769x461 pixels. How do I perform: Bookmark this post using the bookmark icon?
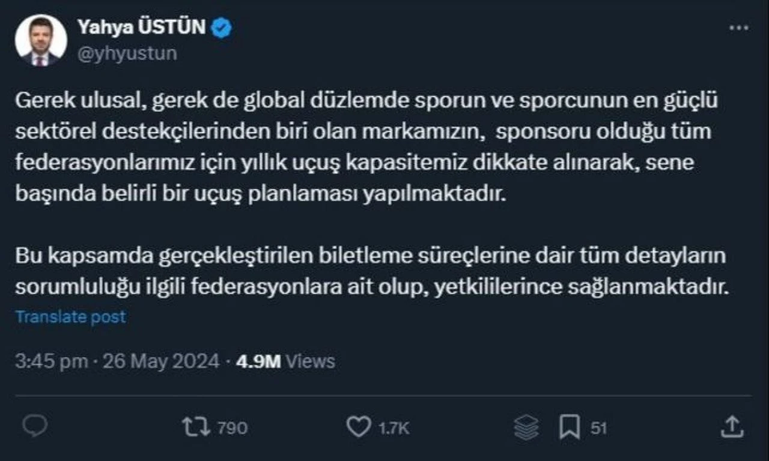click(569, 427)
